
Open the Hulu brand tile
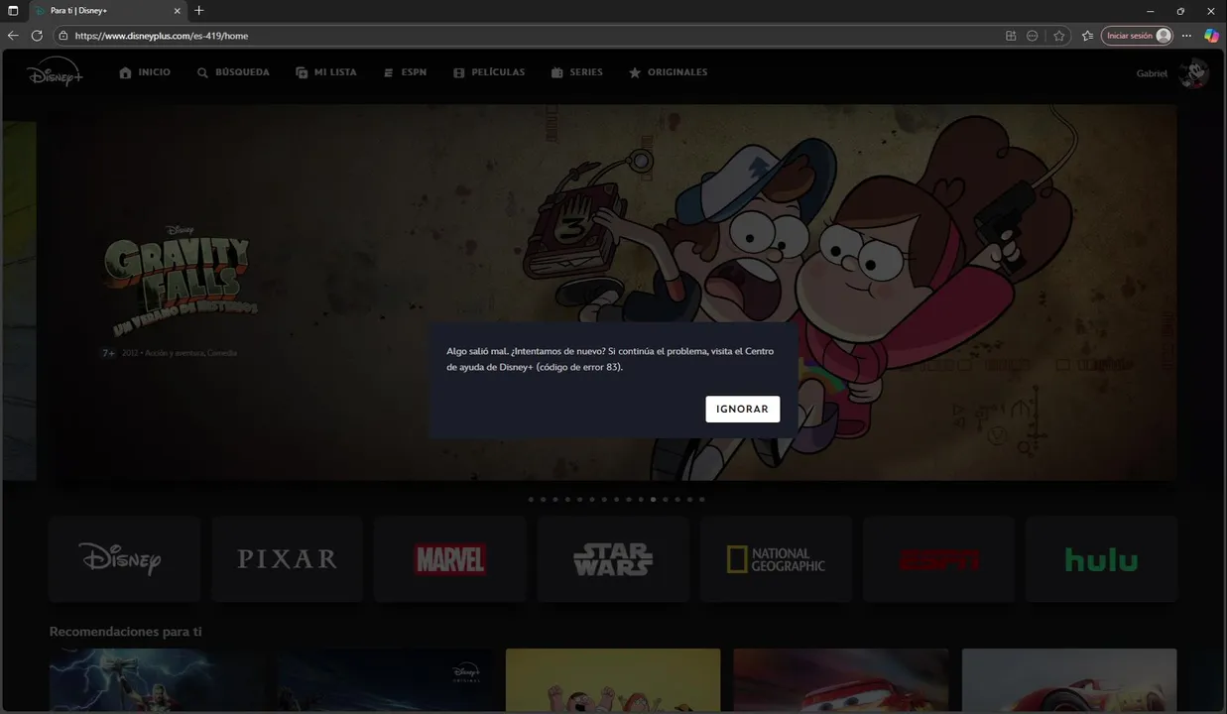[x=1101, y=558]
